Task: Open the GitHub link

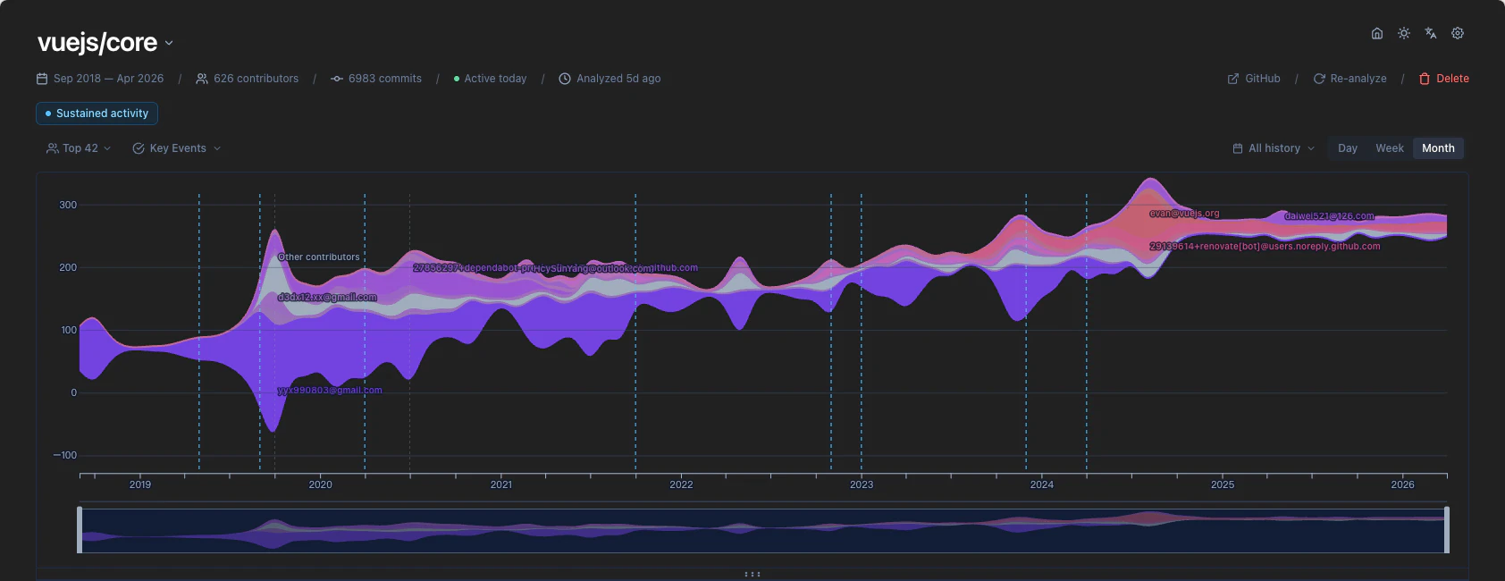Action: pos(1254,79)
